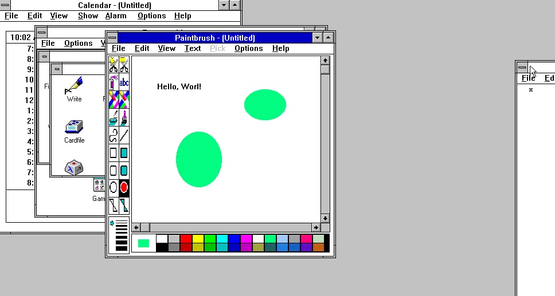Select the thickest line width in Linesize box

pos(122,248)
